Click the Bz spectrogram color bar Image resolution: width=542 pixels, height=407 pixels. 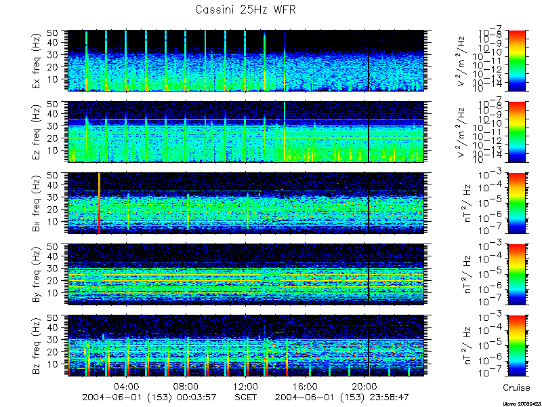[x=516, y=345]
